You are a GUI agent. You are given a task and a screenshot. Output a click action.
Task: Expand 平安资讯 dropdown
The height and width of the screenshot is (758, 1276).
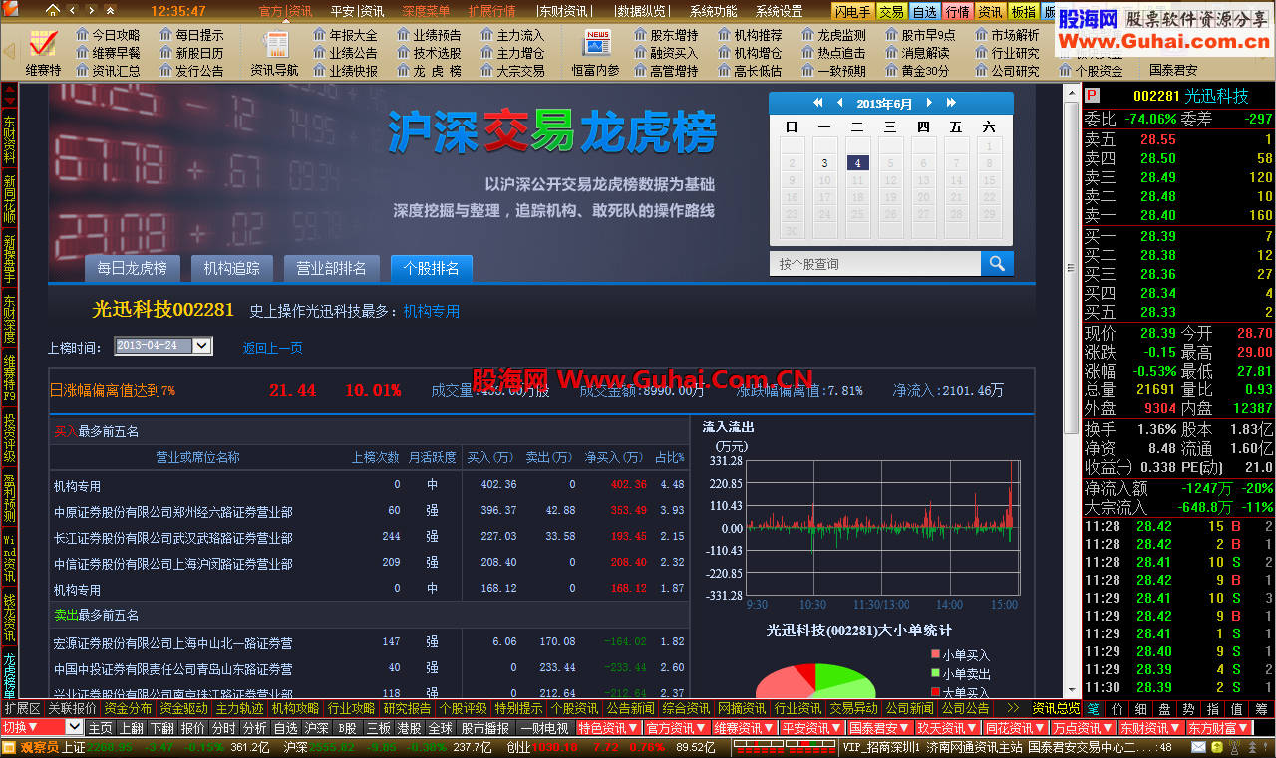(812, 728)
